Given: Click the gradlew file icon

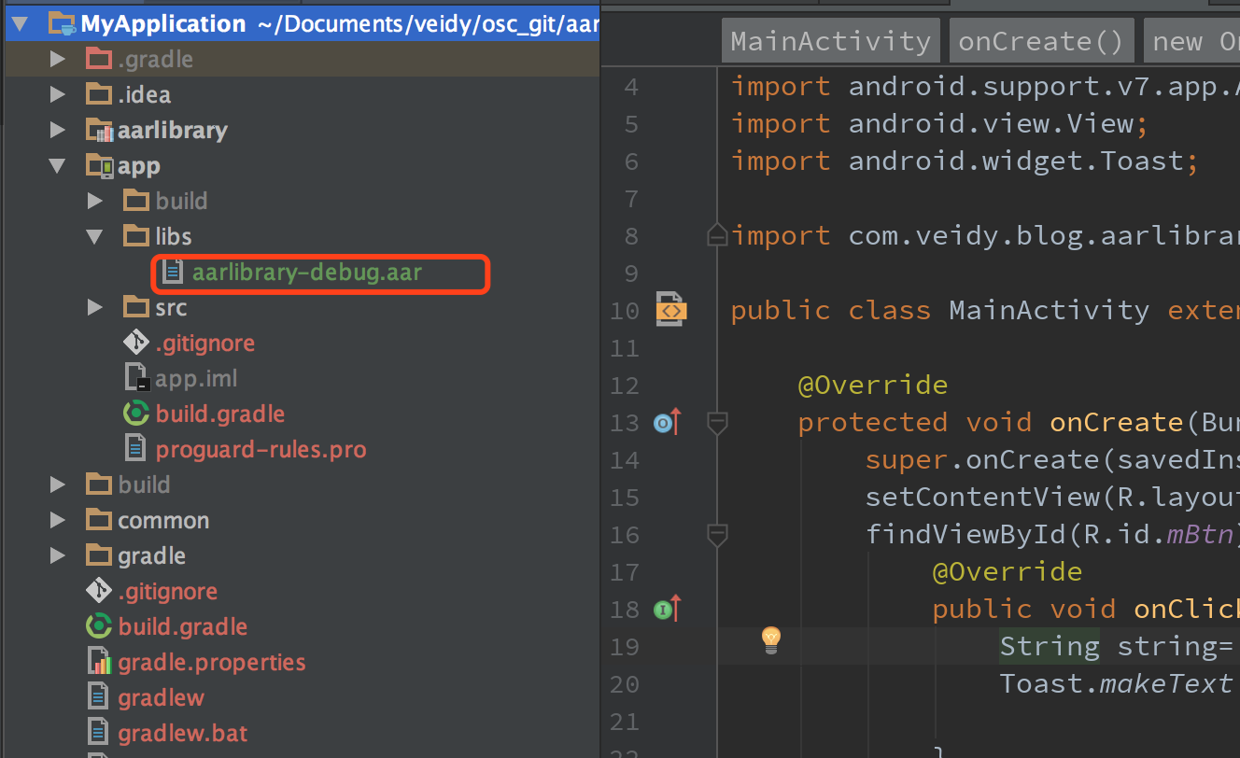Looking at the screenshot, I should coord(98,698).
